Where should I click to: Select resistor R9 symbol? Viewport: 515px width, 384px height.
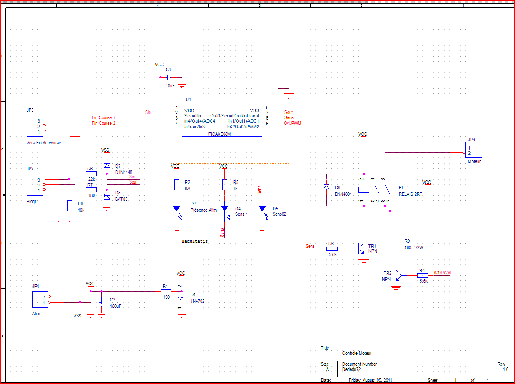click(396, 244)
